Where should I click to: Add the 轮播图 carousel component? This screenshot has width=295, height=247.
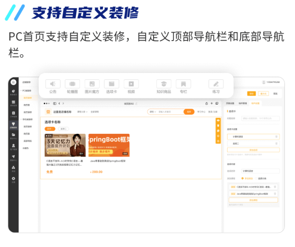pos(72,84)
